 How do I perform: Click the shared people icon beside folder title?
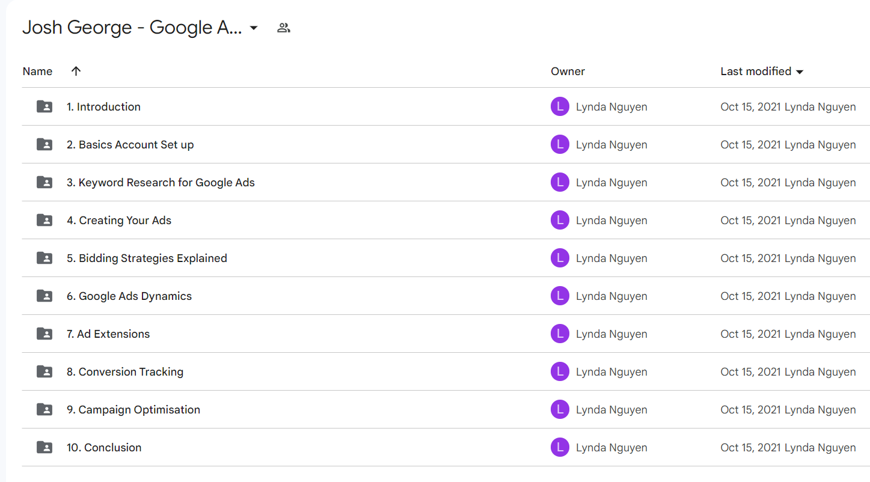[284, 28]
